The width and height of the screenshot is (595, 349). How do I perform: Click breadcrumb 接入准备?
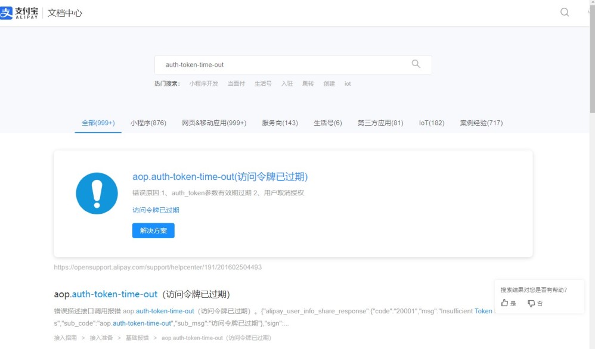(x=101, y=338)
